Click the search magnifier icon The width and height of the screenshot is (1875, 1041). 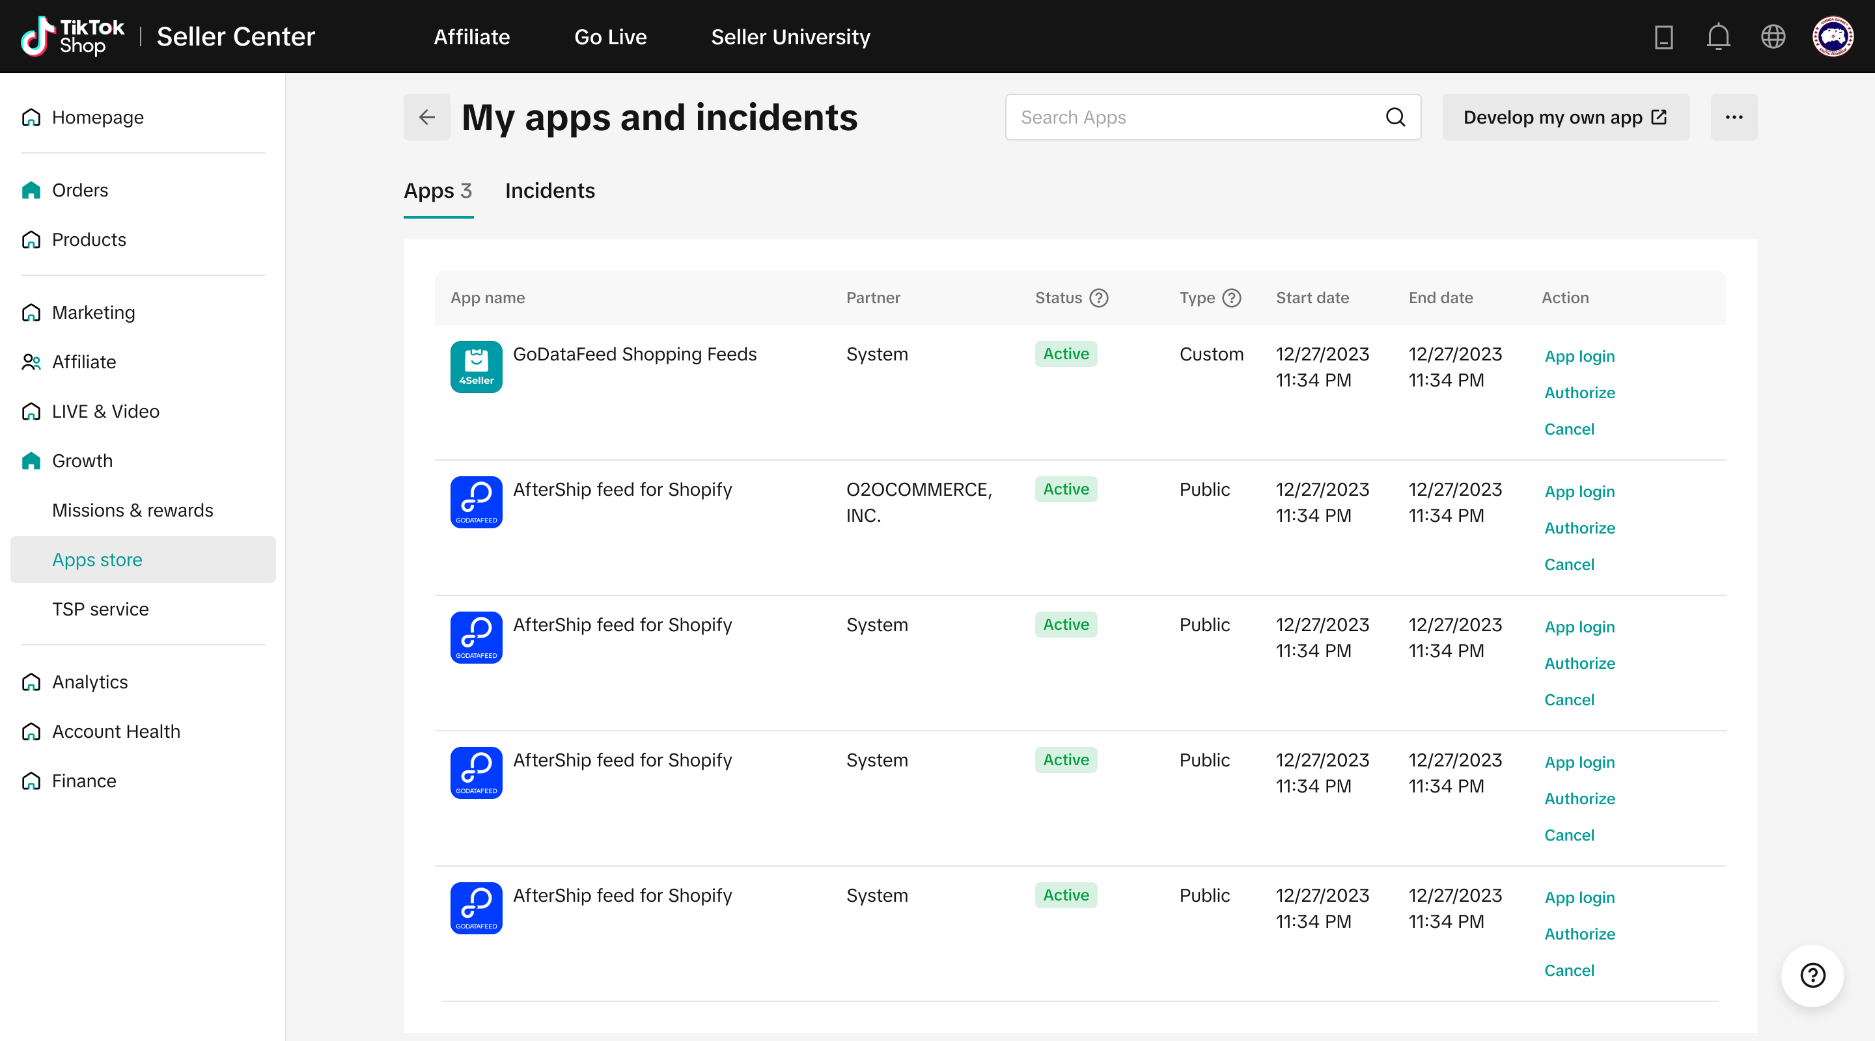(1395, 117)
